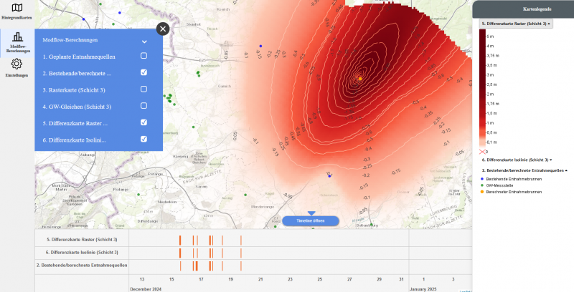Screen dimensions: 574x292
Task: Click the Modflow-Berechnungen chart icon
Action: [17, 38]
